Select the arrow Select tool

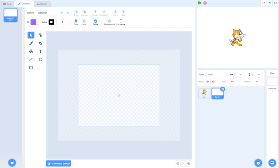tap(31, 35)
